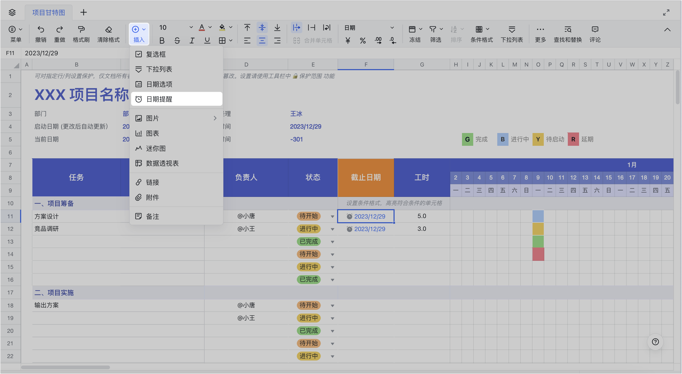The width and height of the screenshot is (682, 374).
Task: Open Find and Replace (查找和替换)
Action: pyautogui.click(x=567, y=33)
